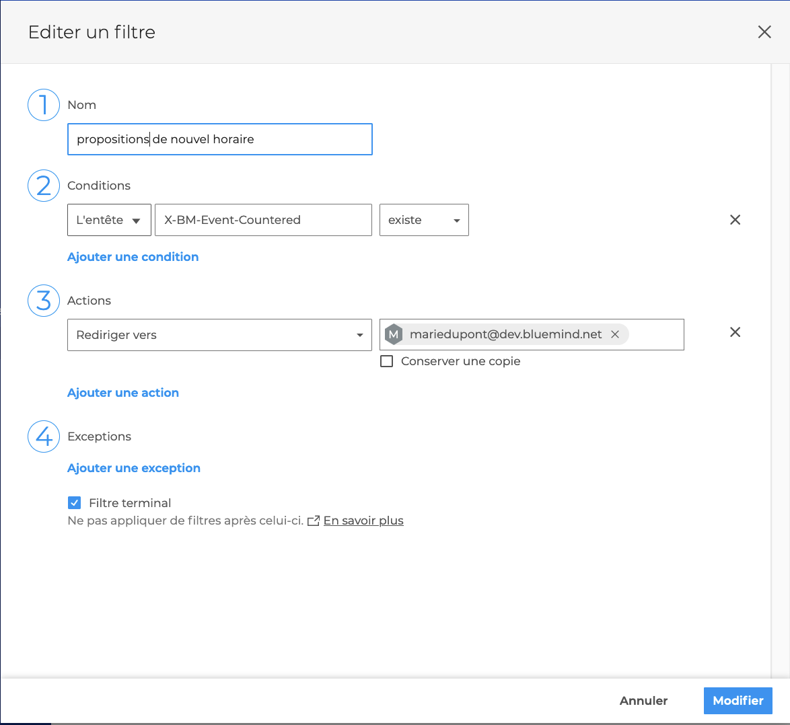Remove the X-BM-Event-Countered condition row
The width and height of the screenshot is (790, 725).
point(735,220)
